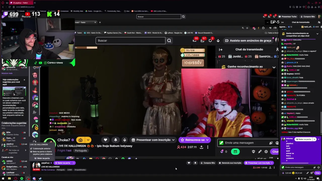Open Fright Fest category link under Choke7
The image size is (322, 181).
pyautogui.click(x=64, y=151)
